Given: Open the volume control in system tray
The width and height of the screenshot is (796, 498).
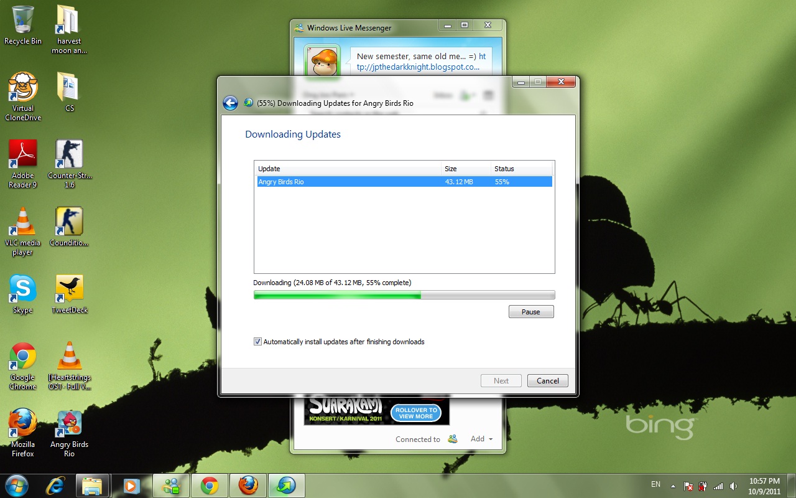Looking at the screenshot, I should [x=734, y=486].
